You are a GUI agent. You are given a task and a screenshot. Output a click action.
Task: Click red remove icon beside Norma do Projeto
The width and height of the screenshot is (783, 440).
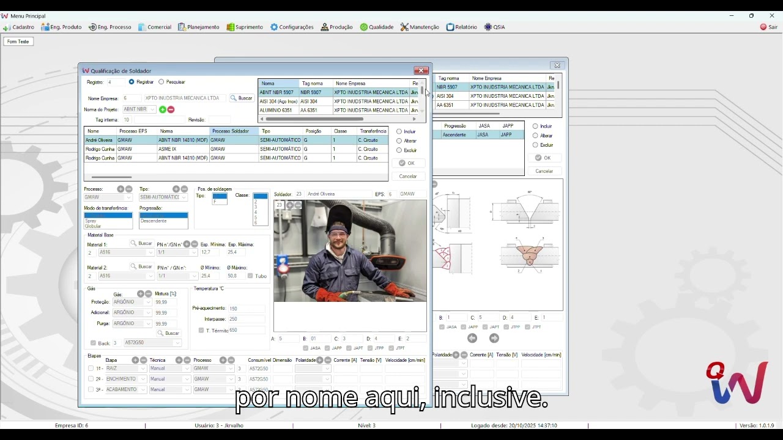[171, 109]
